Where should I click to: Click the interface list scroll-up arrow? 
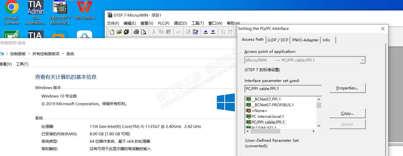pyautogui.click(x=319, y=99)
